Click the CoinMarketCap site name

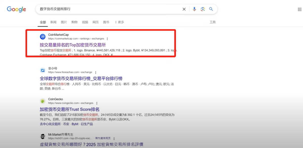click(x=58, y=35)
